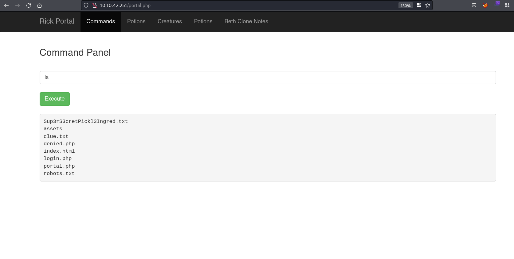Focus the command input containing ls

pos(268,78)
